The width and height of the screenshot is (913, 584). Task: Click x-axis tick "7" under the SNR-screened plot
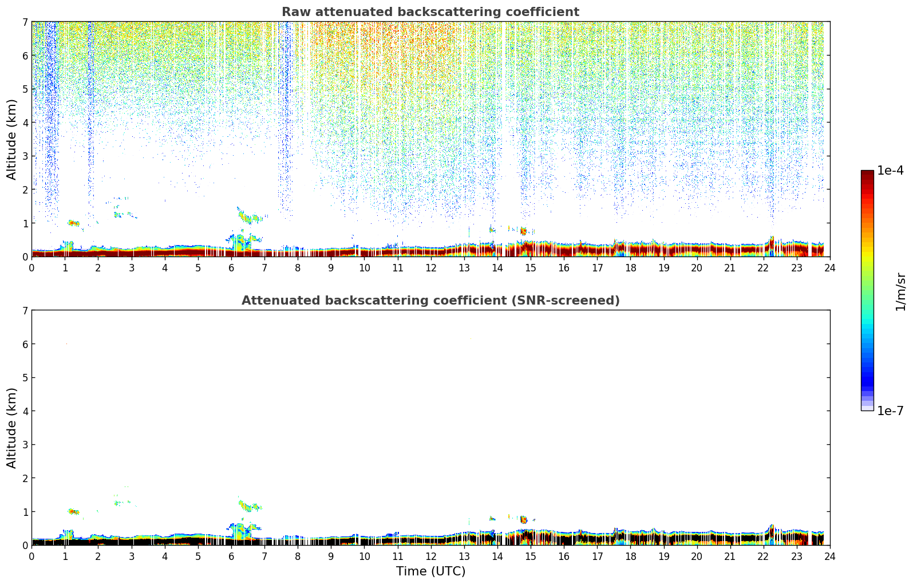click(x=264, y=556)
